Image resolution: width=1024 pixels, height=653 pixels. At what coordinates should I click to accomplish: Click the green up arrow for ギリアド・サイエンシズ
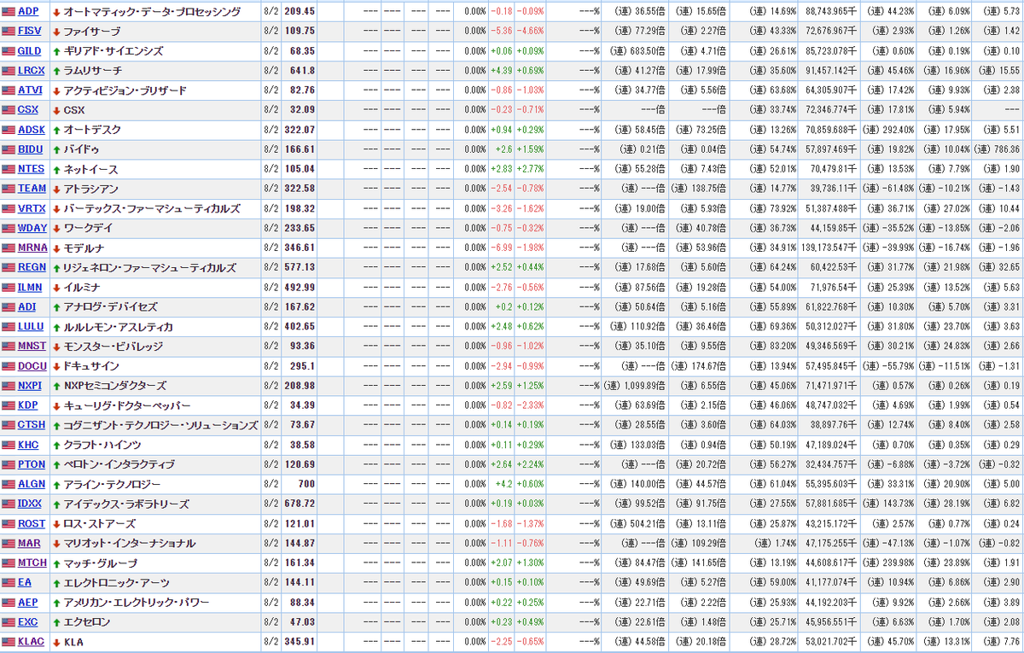[x=56, y=51]
